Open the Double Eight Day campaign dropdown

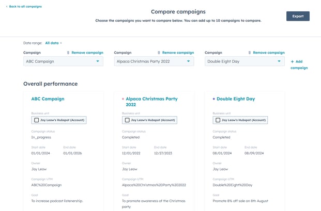244,61
